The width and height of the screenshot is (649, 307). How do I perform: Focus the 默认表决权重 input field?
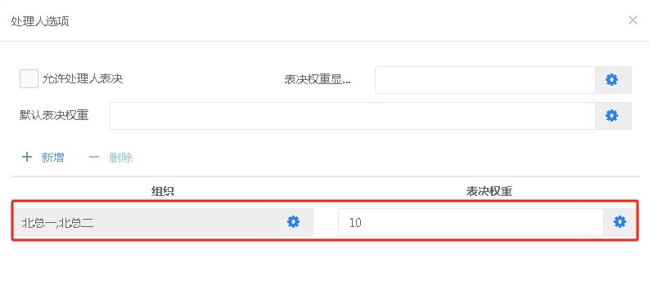pyautogui.click(x=352, y=116)
